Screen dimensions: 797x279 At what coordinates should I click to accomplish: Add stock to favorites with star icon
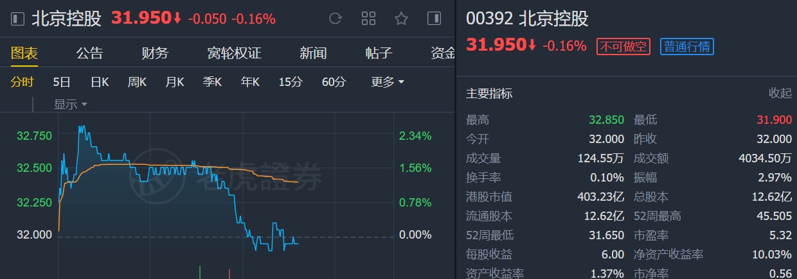(402, 19)
